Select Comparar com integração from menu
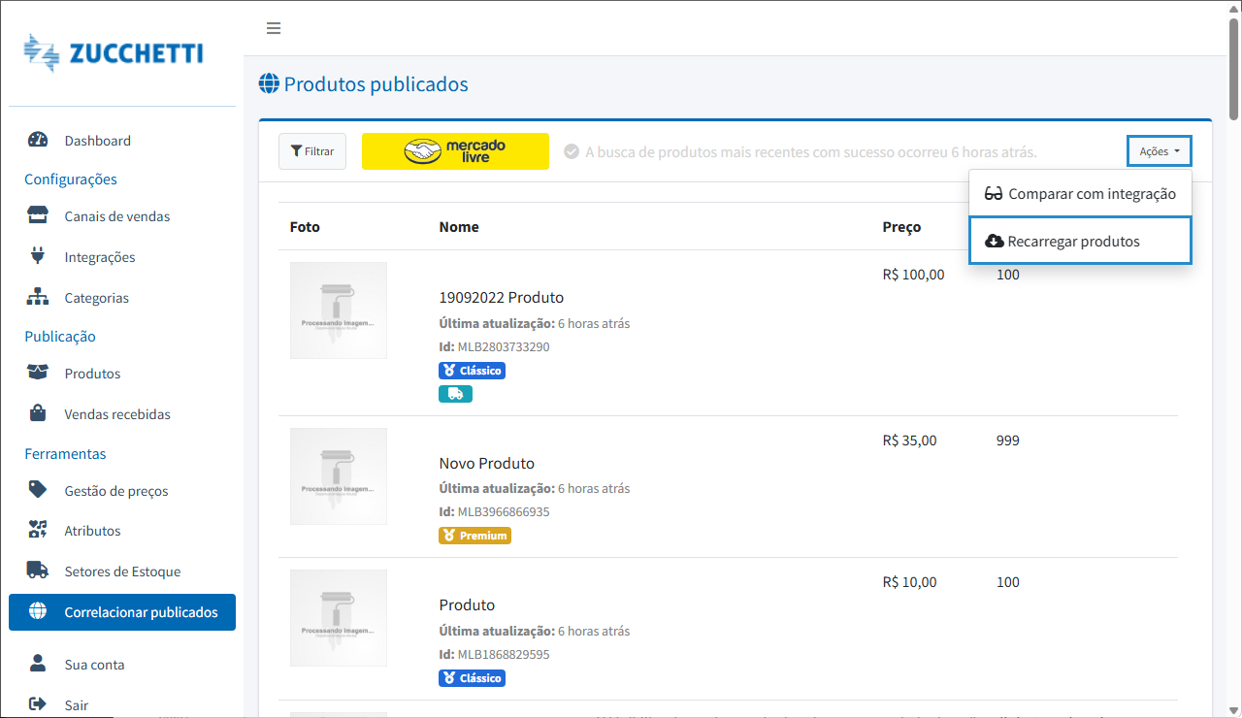The image size is (1242, 718). (x=1079, y=194)
